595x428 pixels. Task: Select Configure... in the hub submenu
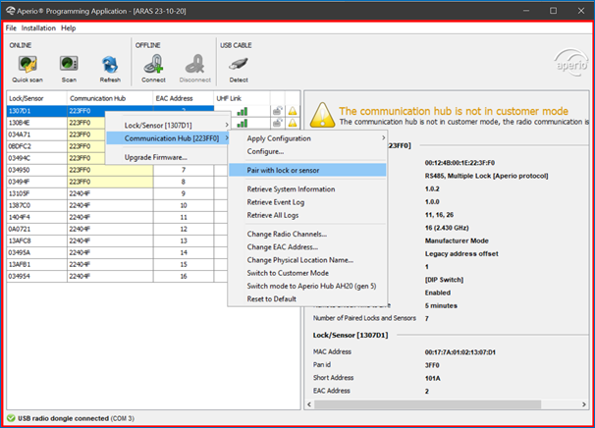point(307,151)
